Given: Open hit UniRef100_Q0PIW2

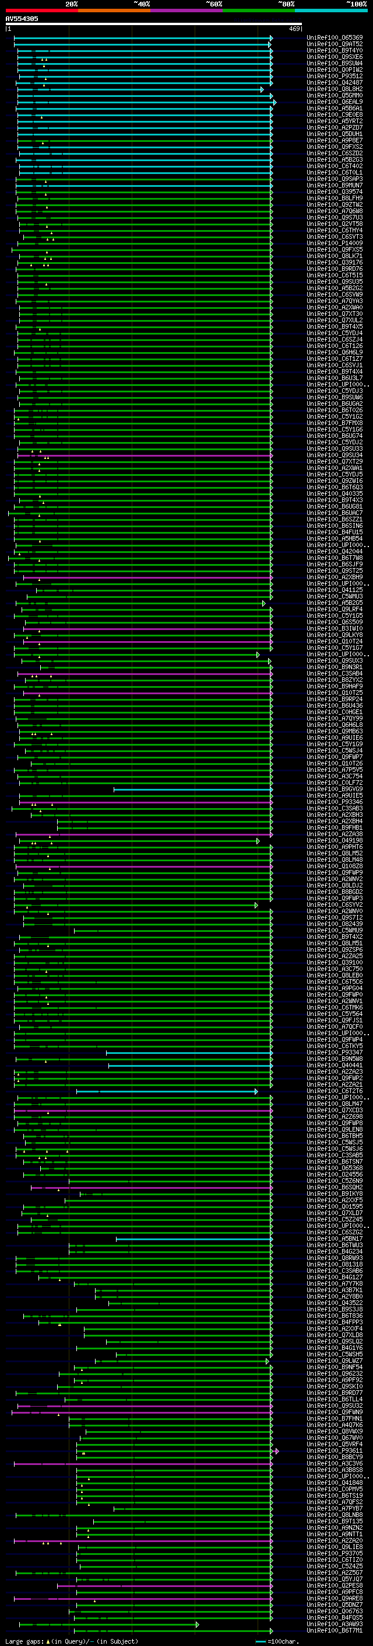Looking at the screenshot, I should click(x=335, y=69).
